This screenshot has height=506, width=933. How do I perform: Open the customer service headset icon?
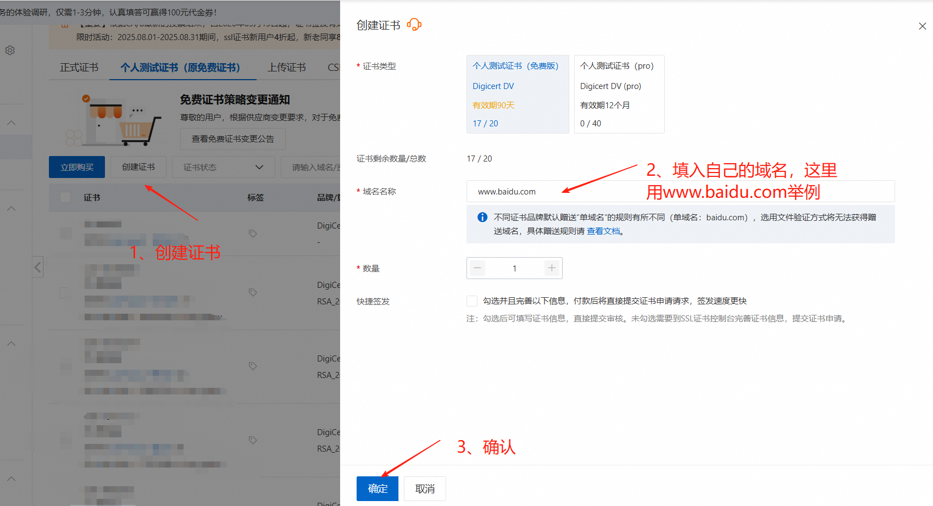[414, 25]
